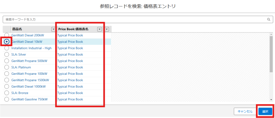Click the vertical scrollbar thumb
The width and height of the screenshot is (275, 118).
pos(271,54)
